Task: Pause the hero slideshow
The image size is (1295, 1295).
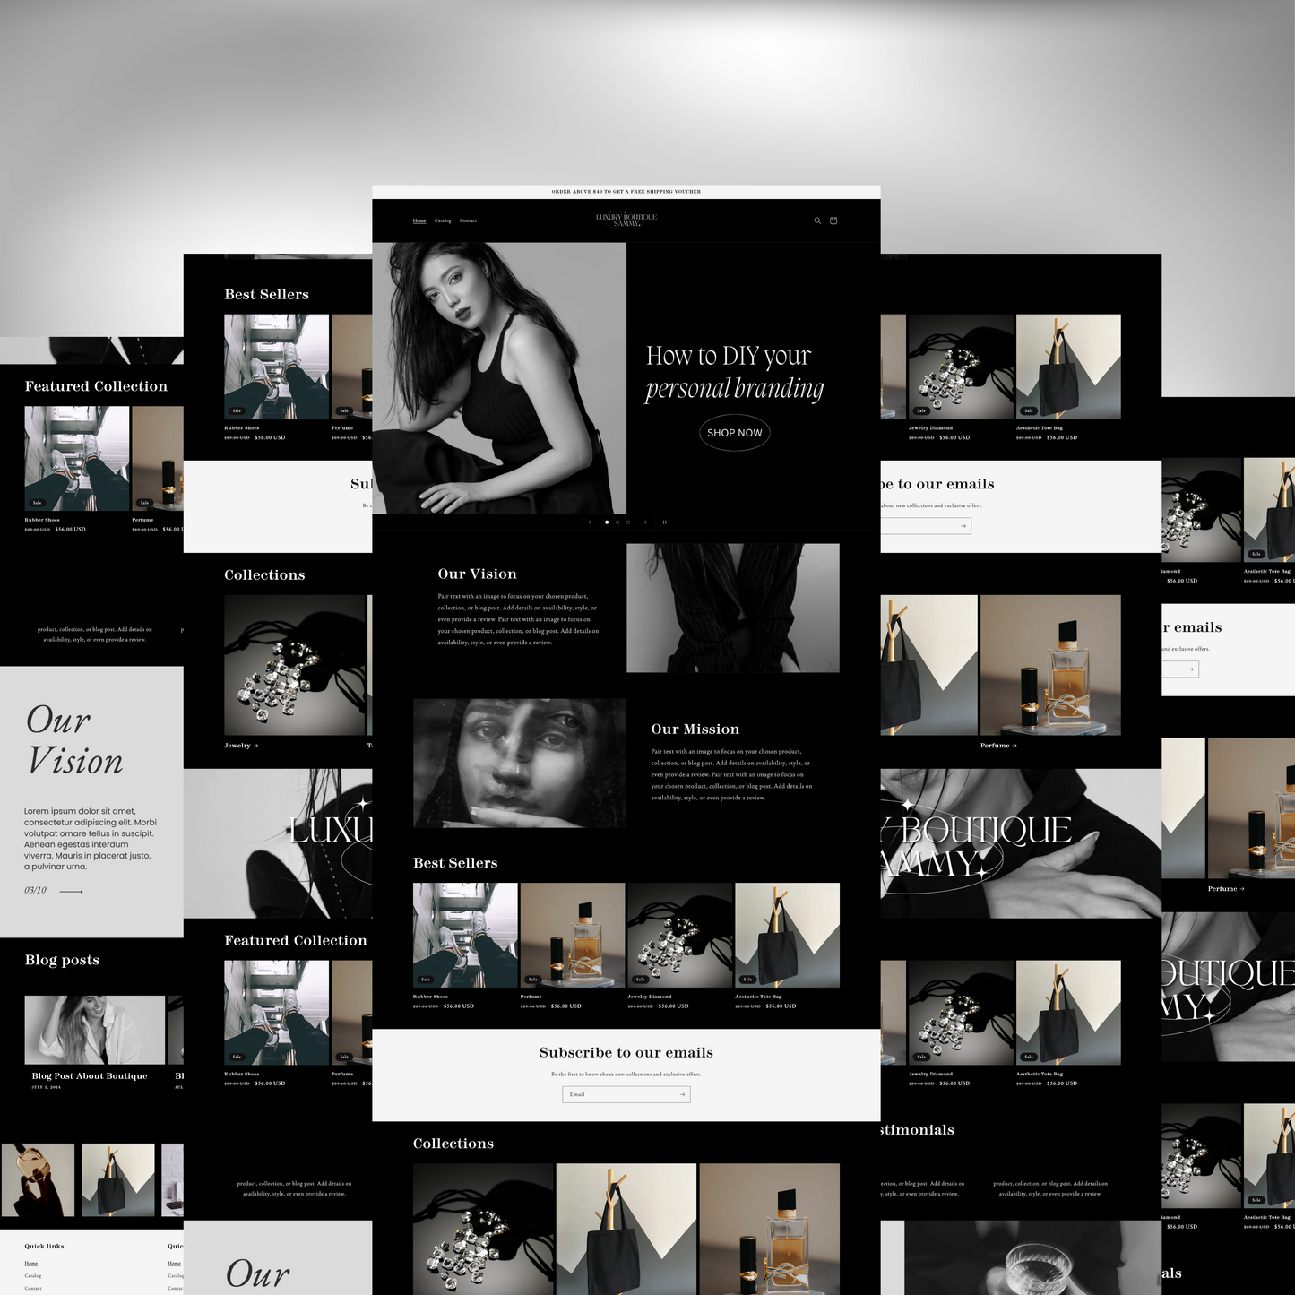Action: [664, 522]
